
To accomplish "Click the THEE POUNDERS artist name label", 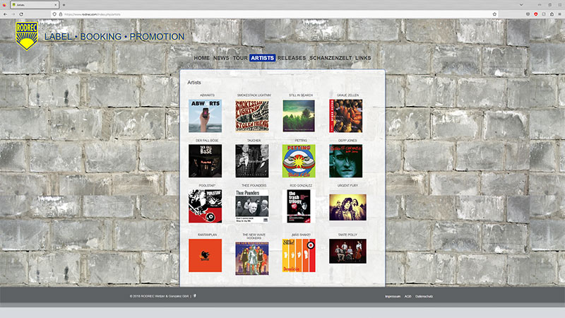I will coord(254,185).
